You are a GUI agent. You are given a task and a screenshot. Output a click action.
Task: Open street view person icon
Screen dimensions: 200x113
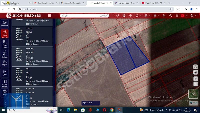(x=196, y=67)
